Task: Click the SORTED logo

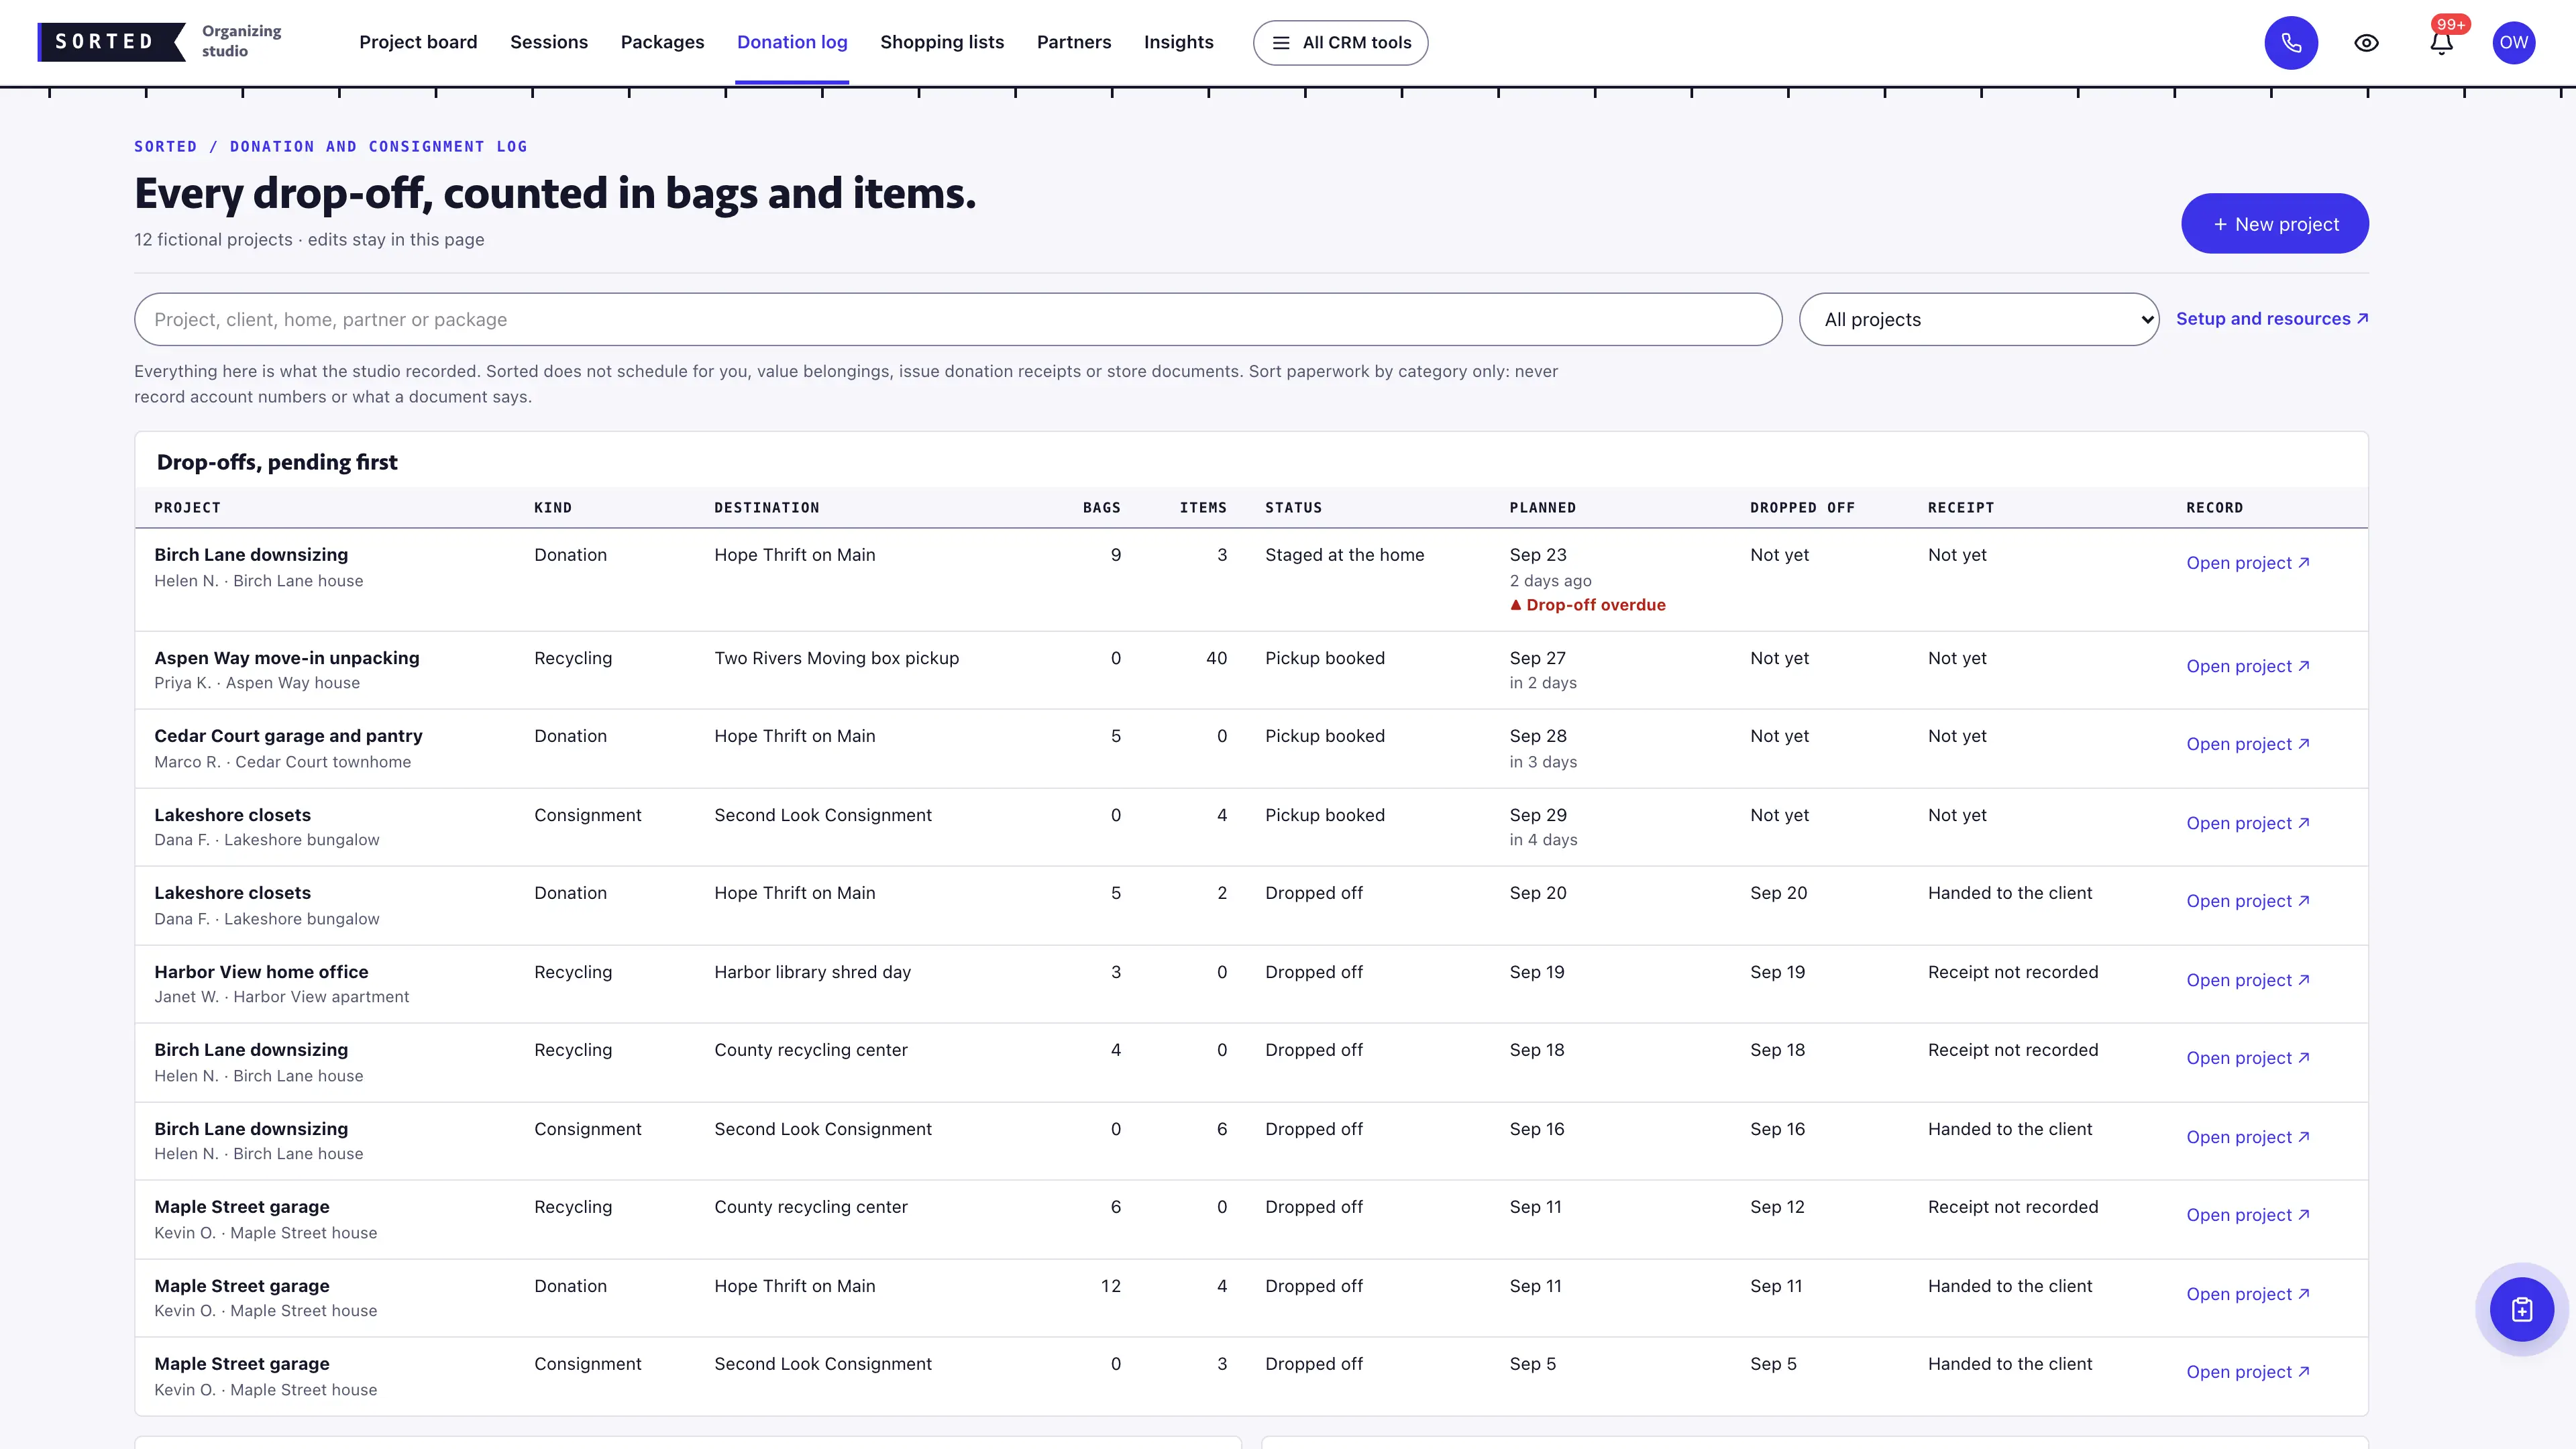Action: click(x=111, y=42)
